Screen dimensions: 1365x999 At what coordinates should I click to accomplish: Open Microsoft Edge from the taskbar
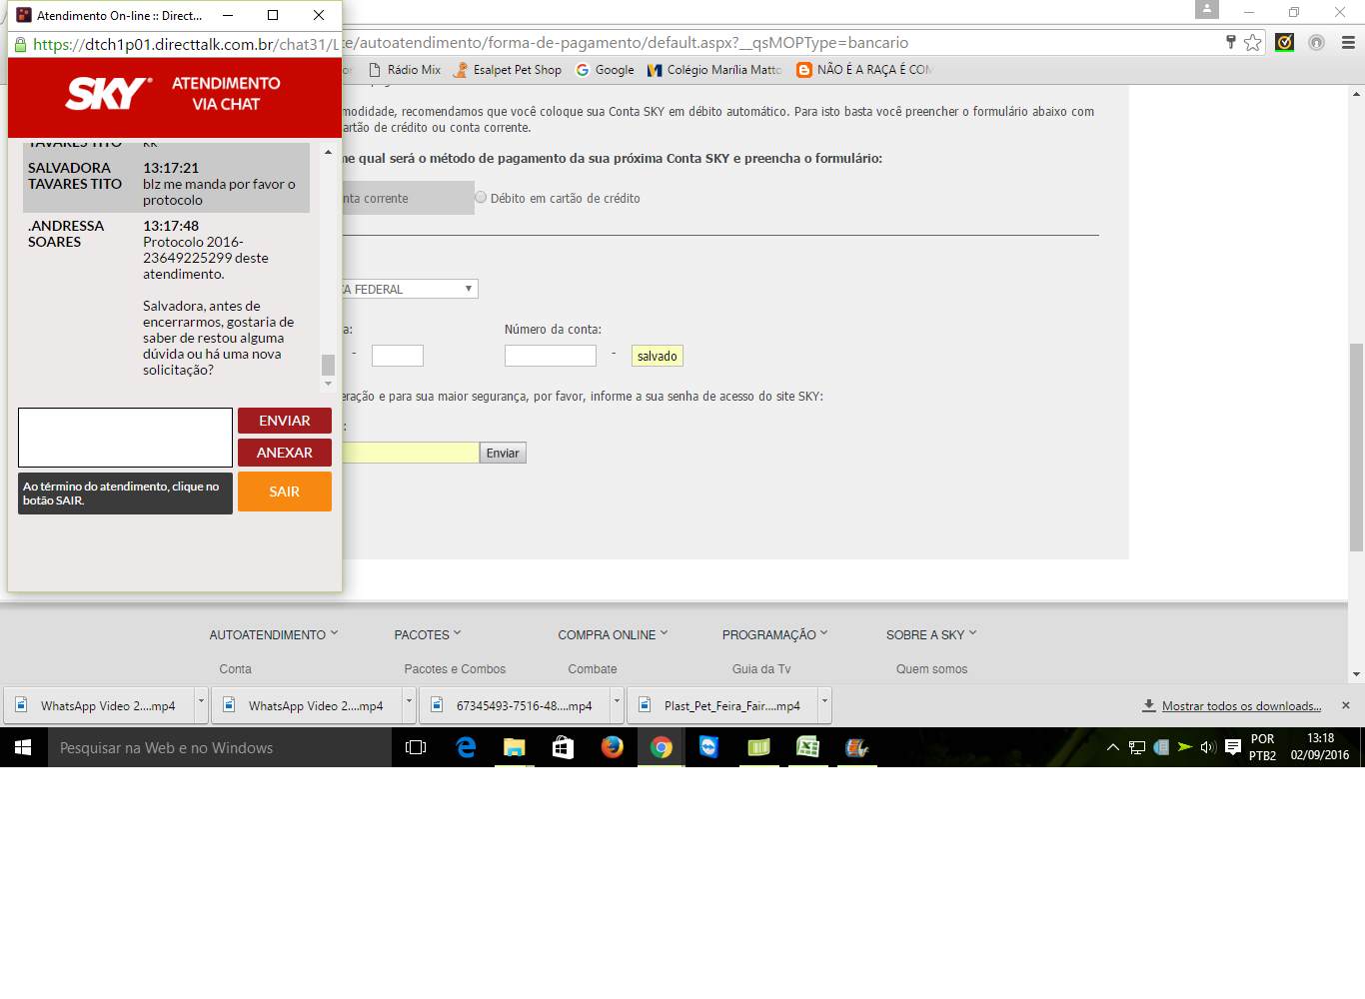pos(466,747)
